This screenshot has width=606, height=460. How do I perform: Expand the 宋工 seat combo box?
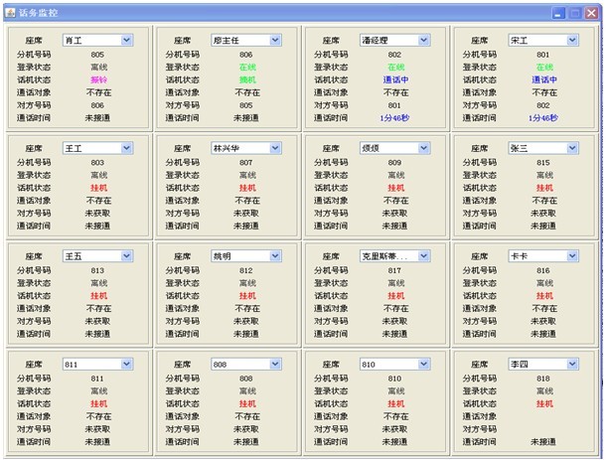coord(573,40)
